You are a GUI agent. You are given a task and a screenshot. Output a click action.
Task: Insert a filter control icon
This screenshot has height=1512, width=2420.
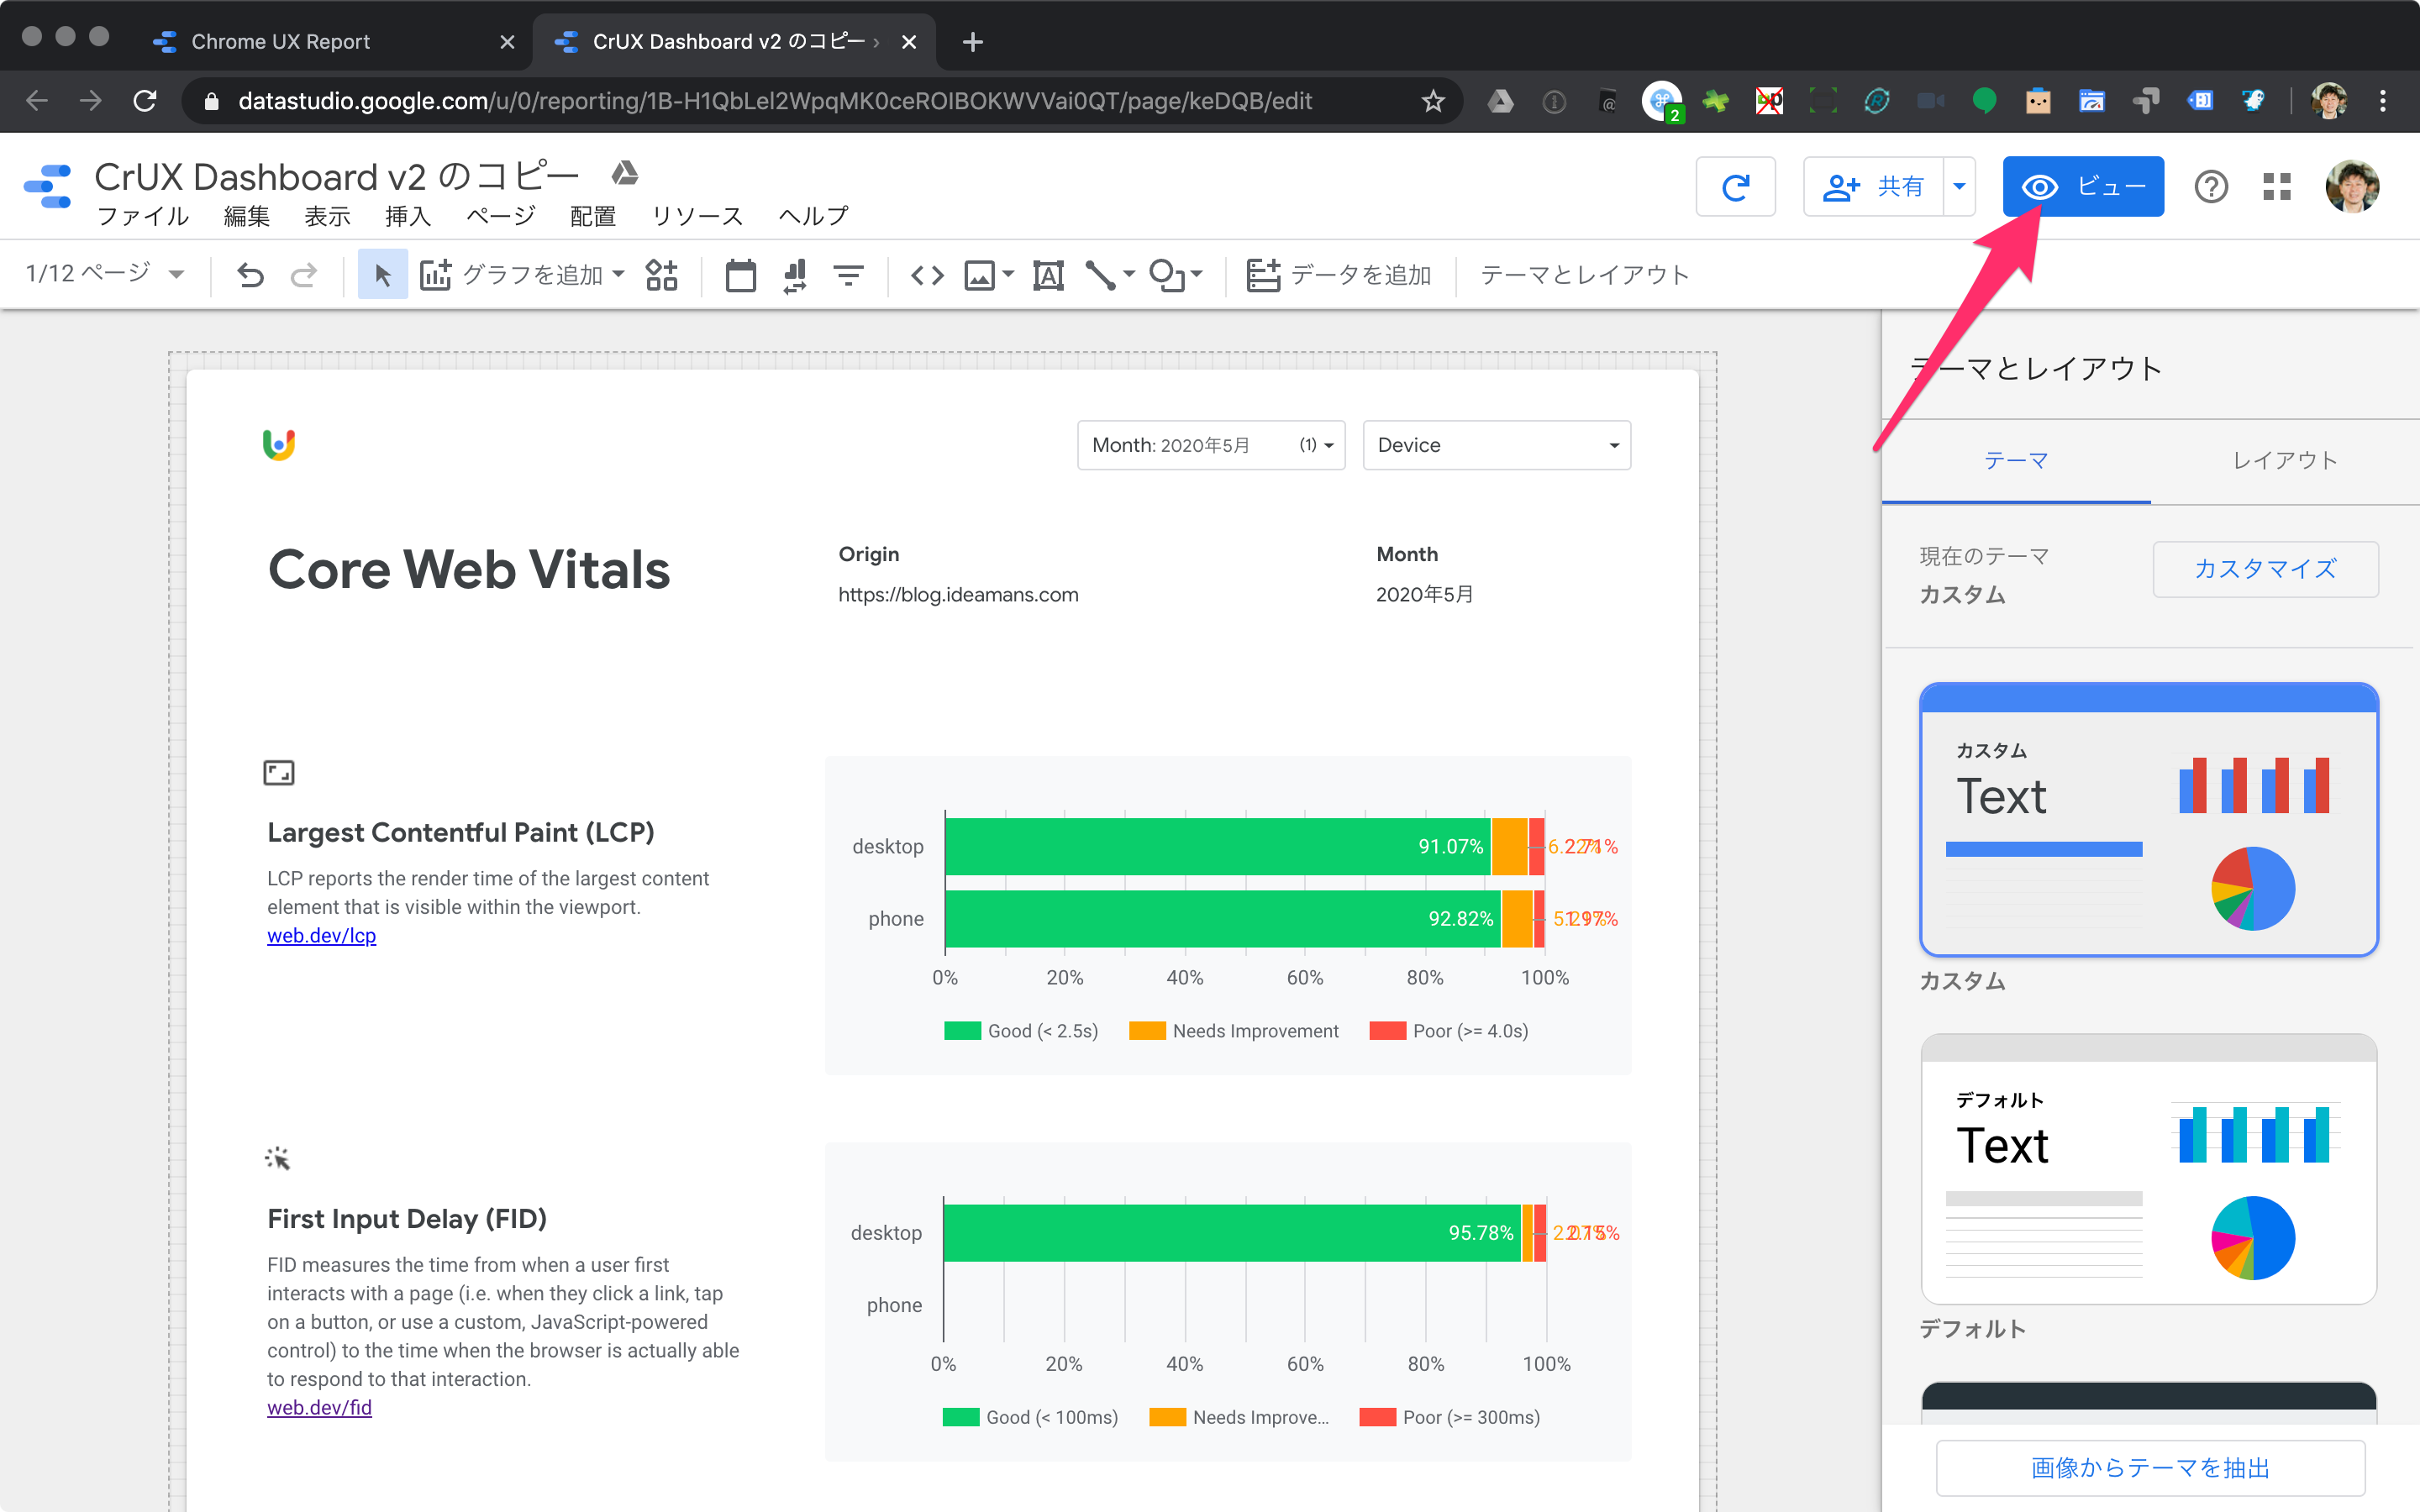[849, 274]
